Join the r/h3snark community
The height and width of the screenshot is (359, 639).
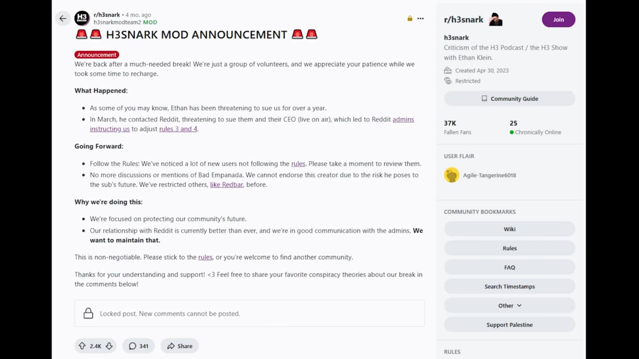pos(558,19)
